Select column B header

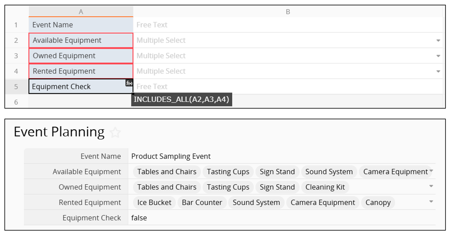(x=288, y=12)
